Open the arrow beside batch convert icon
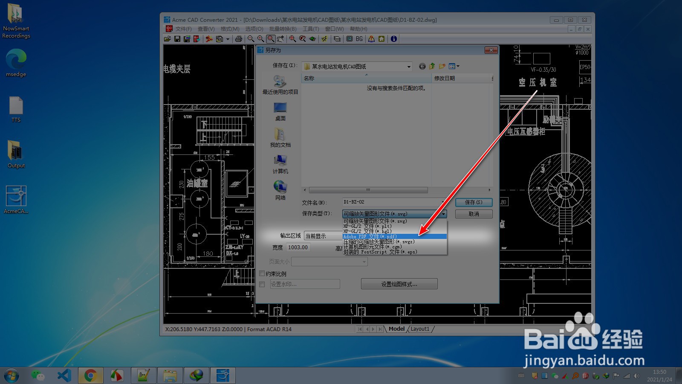682x384 pixels. click(x=228, y=39)
